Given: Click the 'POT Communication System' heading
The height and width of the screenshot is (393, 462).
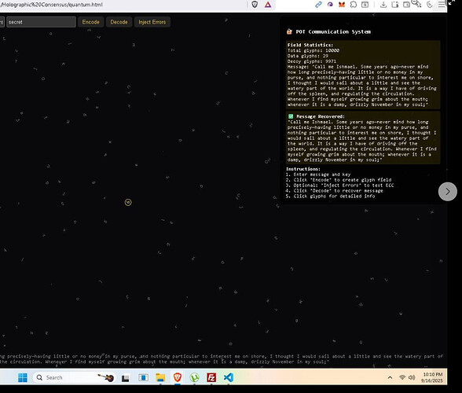Looking at the screenshot, I should [333, 32].
